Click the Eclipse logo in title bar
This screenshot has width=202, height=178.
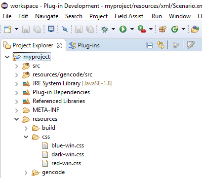[4, 6]
